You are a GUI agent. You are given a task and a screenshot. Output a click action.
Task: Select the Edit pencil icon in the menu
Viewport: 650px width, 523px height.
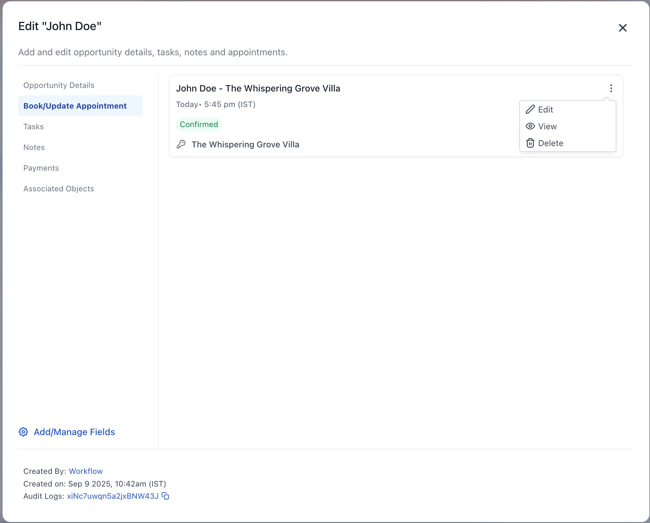tap(530, 109)
